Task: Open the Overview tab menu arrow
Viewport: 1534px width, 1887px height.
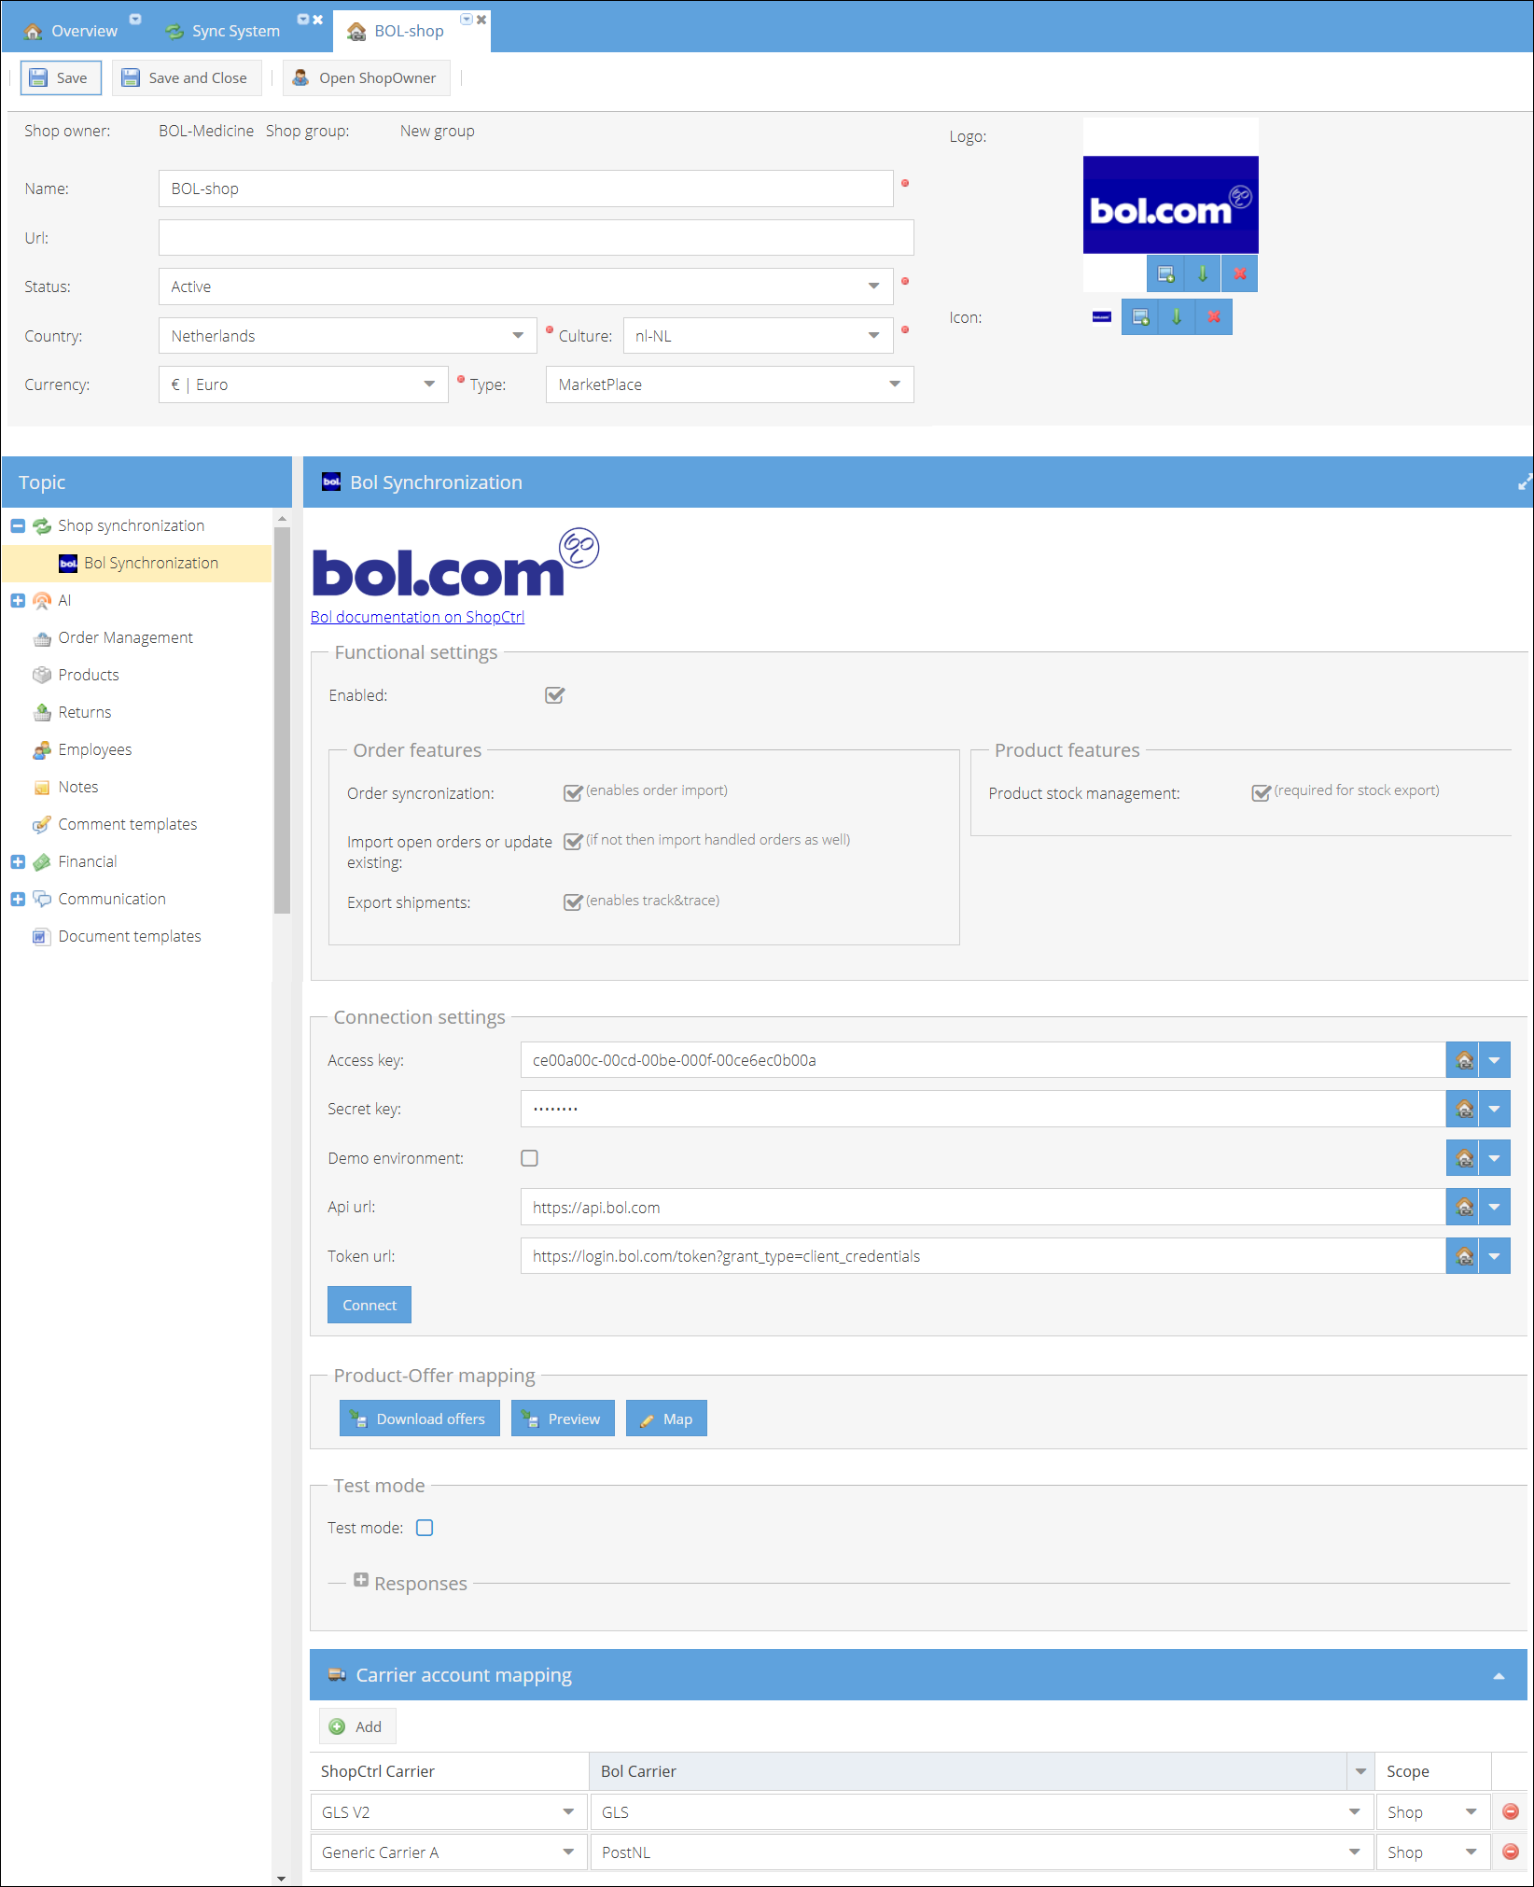Action: pos(135,20)
